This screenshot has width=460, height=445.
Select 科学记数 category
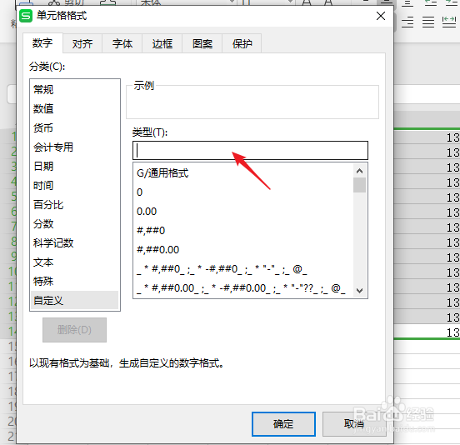tap(74, 242)
